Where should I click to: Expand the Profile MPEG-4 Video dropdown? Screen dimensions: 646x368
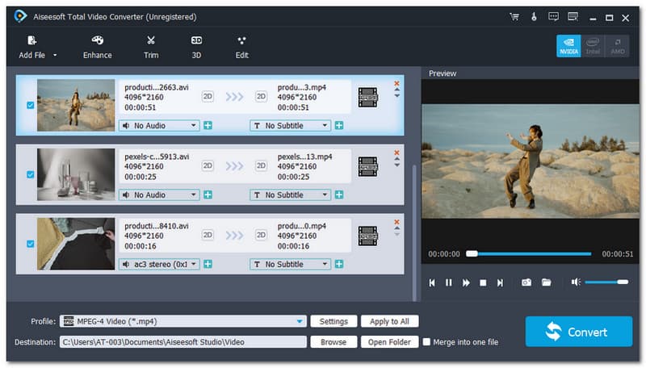click(x=300, y=321)
